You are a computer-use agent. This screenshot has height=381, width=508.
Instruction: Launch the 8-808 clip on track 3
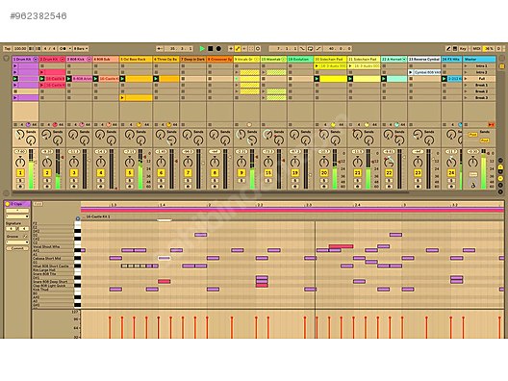click(x=69, y=79)
